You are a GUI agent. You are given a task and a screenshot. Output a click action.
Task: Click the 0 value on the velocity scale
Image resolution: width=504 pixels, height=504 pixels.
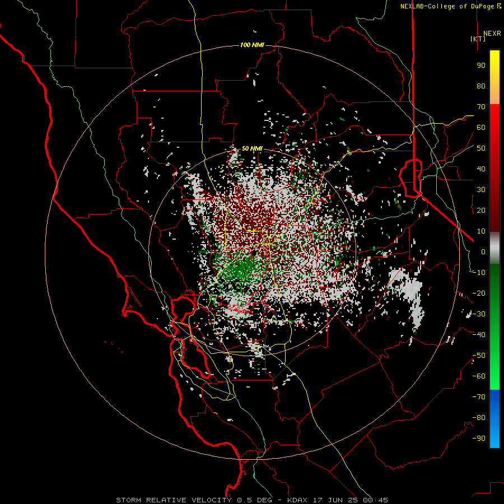(x=483, y=251)
